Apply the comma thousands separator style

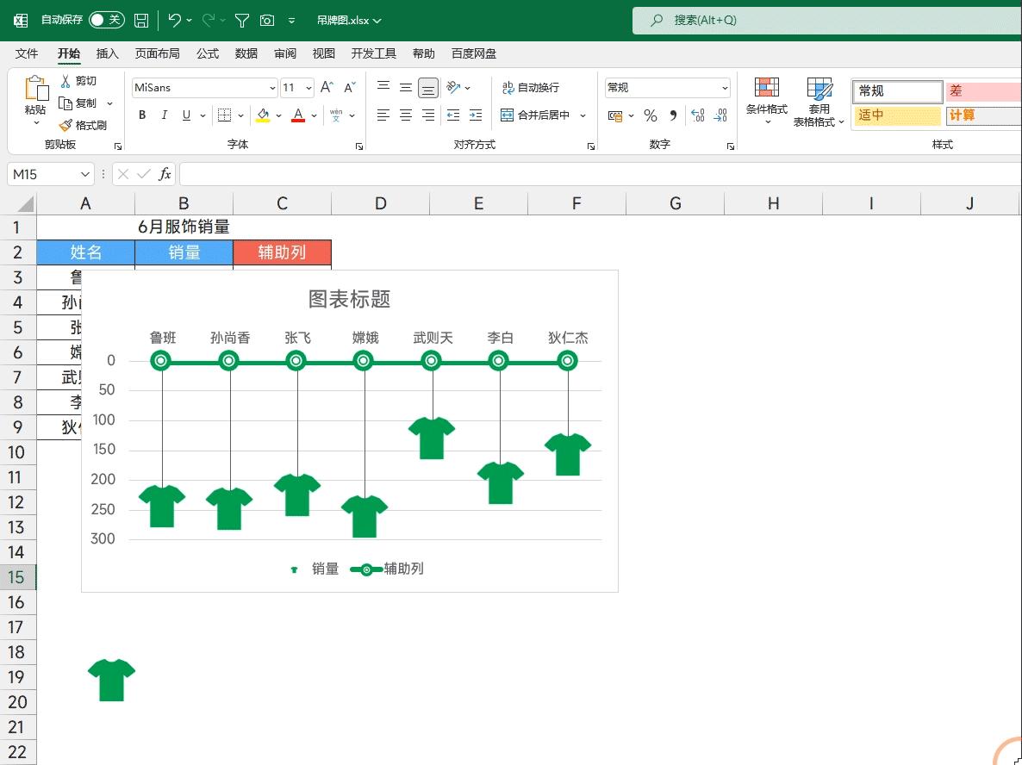pos(673,115)
